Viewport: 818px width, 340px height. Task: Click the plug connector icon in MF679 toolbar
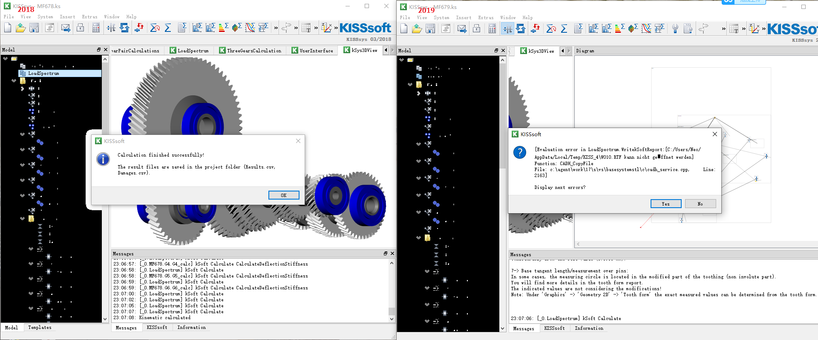675,29
